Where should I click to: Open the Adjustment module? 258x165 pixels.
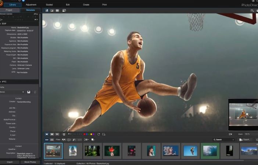click(31, 5)
